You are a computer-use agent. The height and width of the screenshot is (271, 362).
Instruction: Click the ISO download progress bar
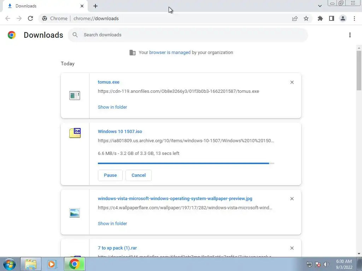click(x=186, y=163)
